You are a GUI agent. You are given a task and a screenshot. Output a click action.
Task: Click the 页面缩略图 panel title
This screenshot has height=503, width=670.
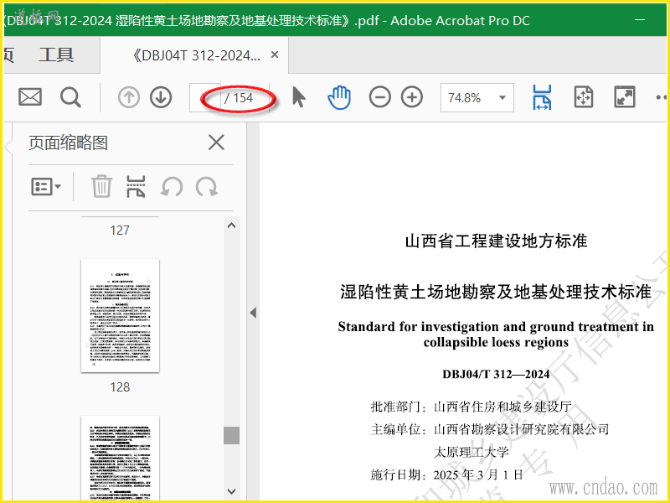[x=69, y=143]
